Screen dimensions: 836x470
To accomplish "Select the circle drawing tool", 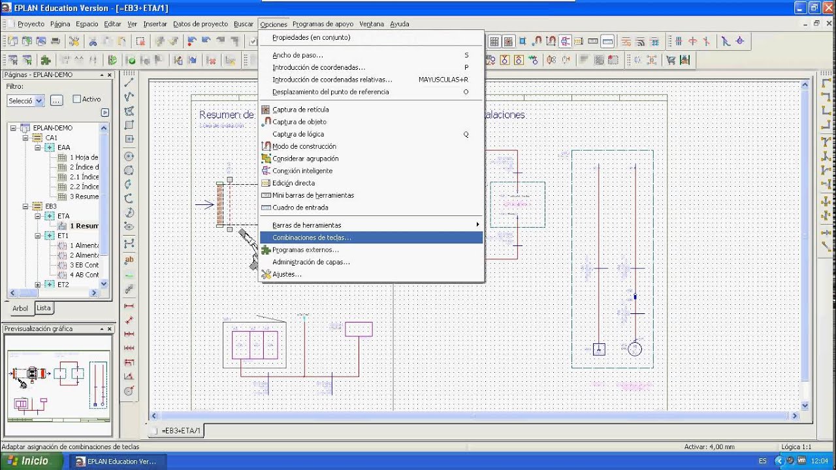I will tap(129, 156).
